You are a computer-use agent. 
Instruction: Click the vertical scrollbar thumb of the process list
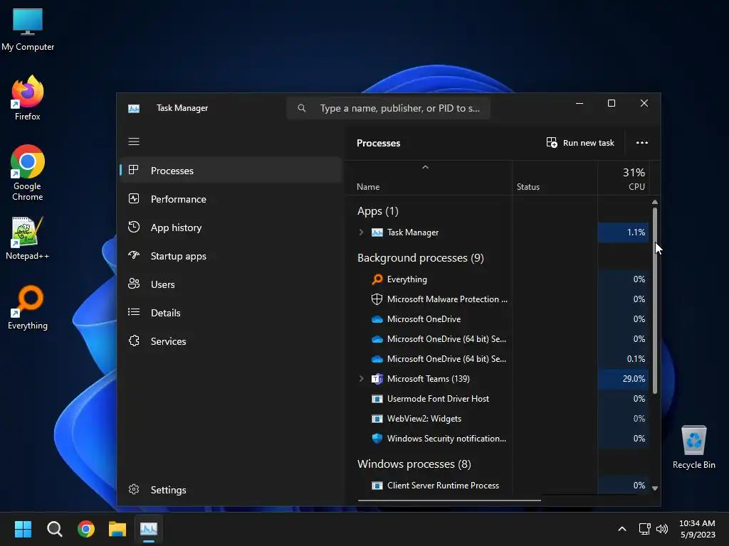point(655,300)
